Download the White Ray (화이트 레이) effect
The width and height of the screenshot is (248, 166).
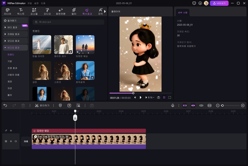(71, 52)
